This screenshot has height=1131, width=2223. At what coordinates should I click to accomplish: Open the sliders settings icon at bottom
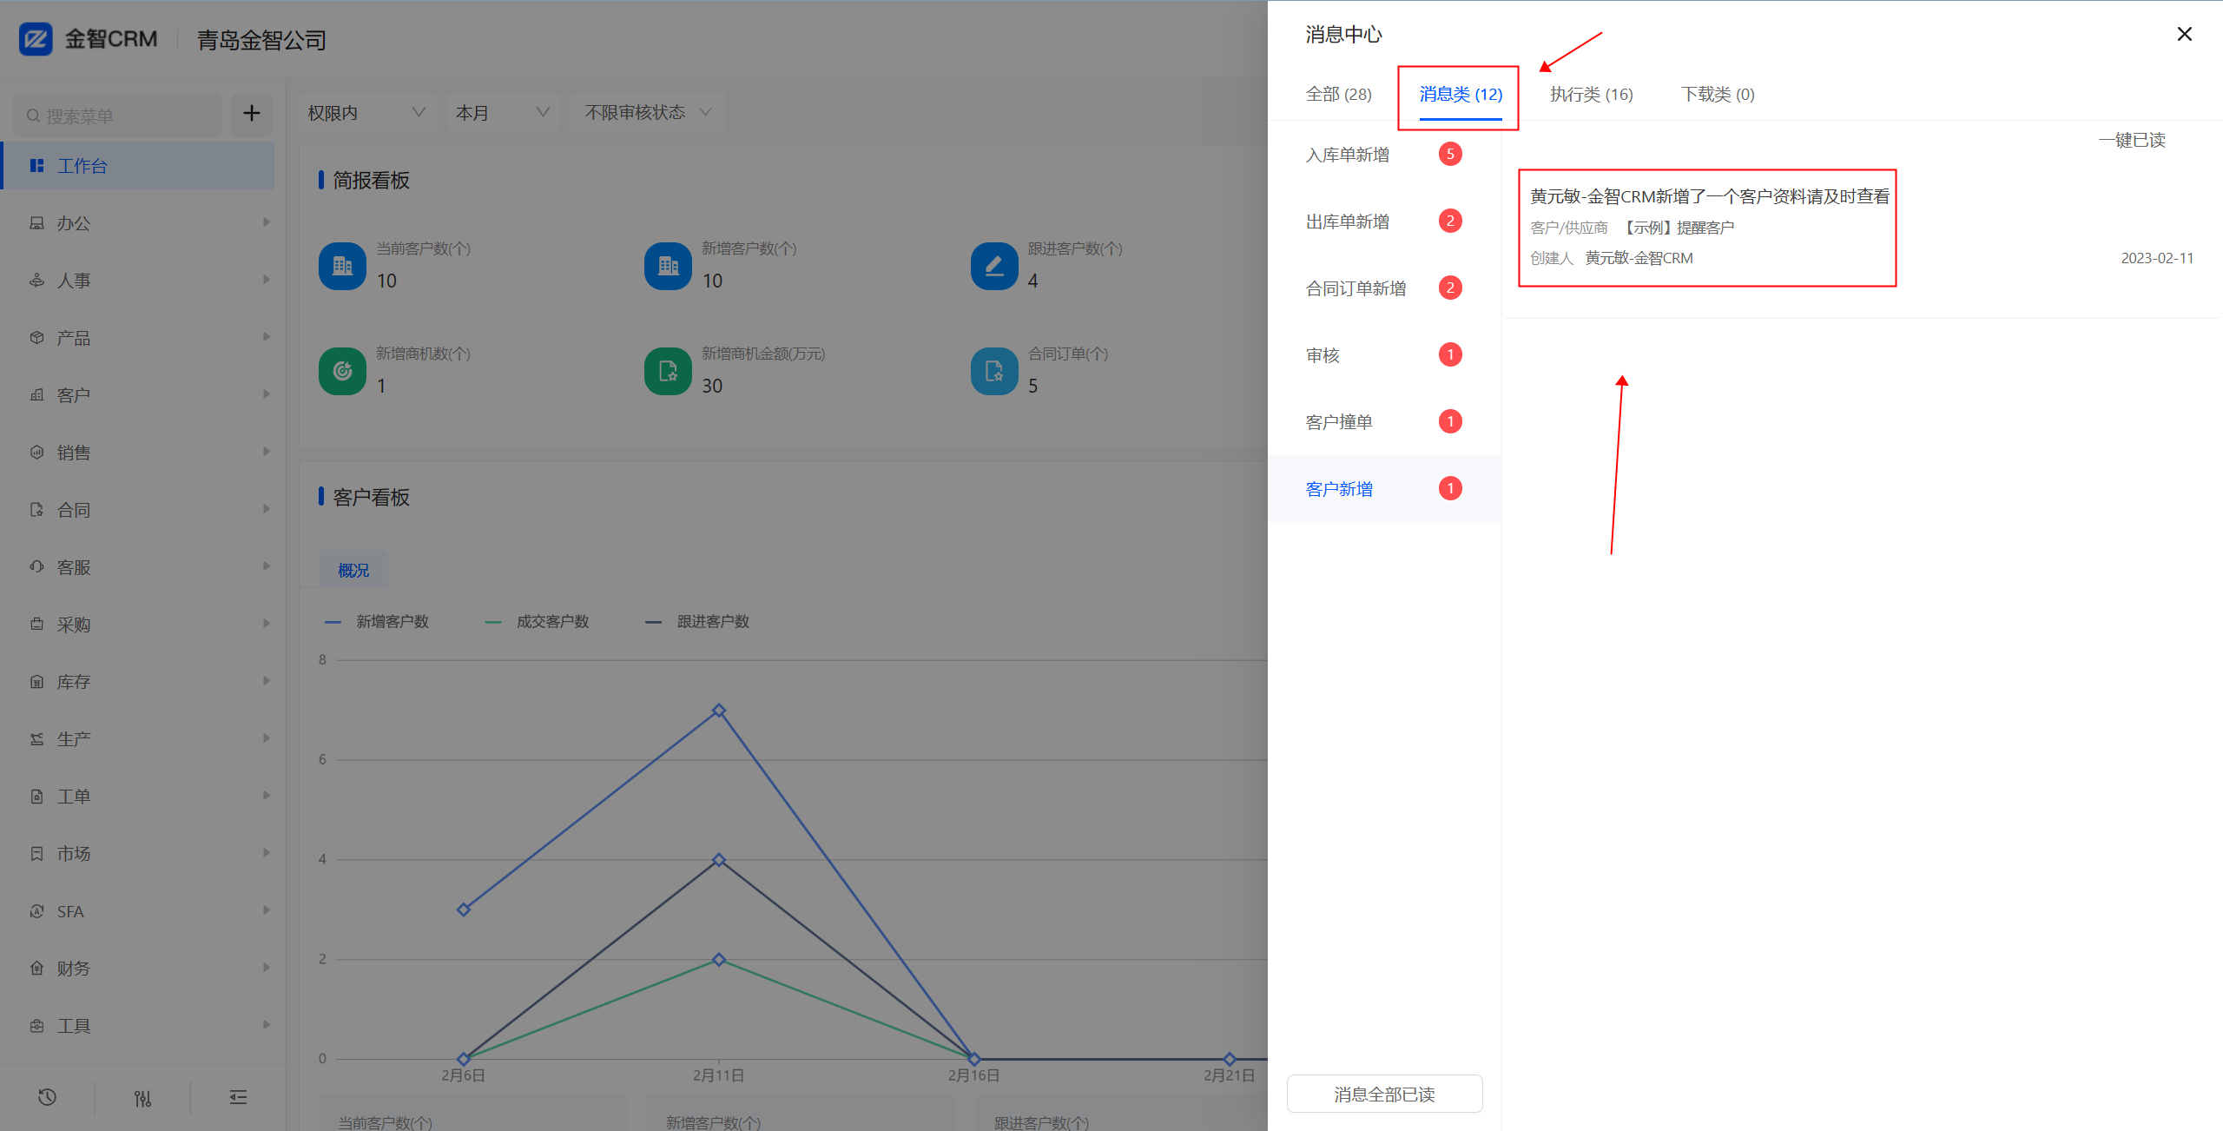click(x=143, y=1098)
